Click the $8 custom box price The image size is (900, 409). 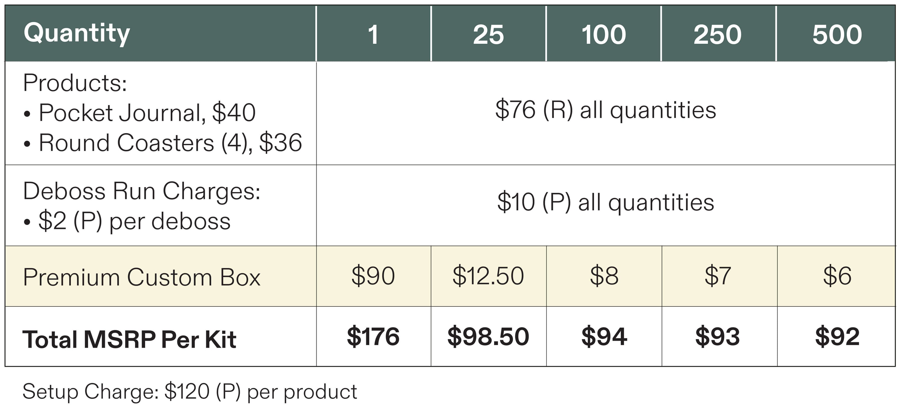pos(604,276)
